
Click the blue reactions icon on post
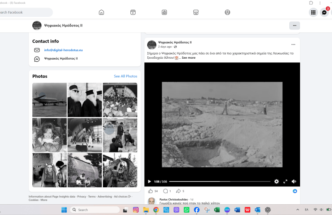[295, 191]
